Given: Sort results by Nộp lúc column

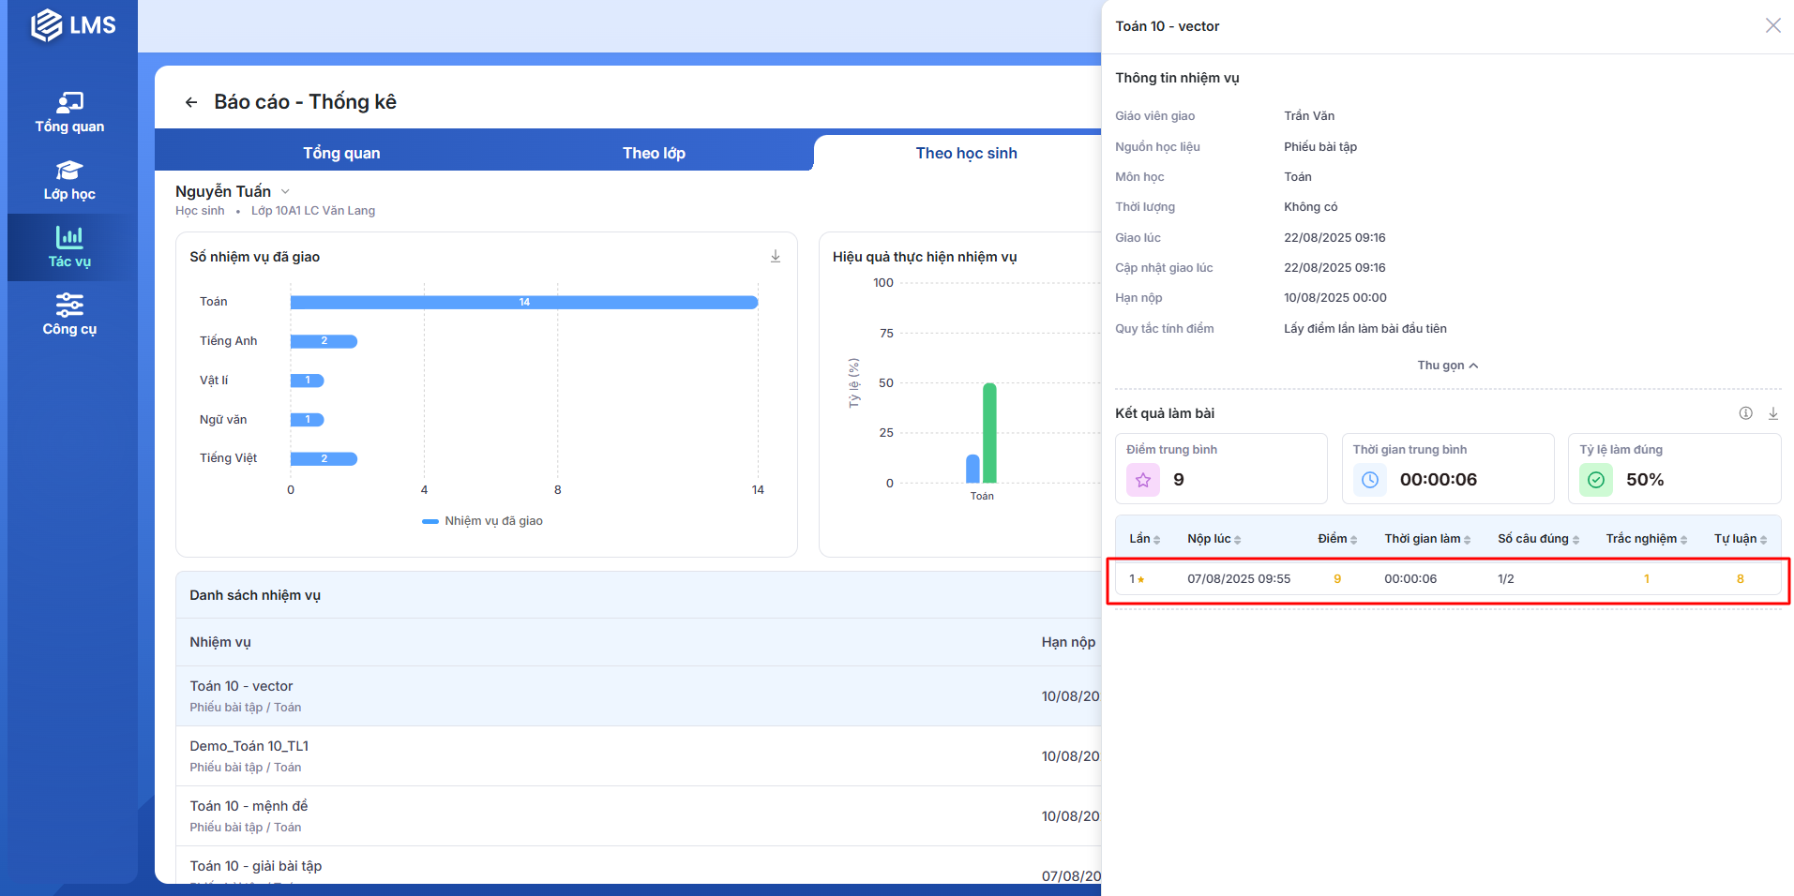Looking at the screenshot, I should (1214, 539).
